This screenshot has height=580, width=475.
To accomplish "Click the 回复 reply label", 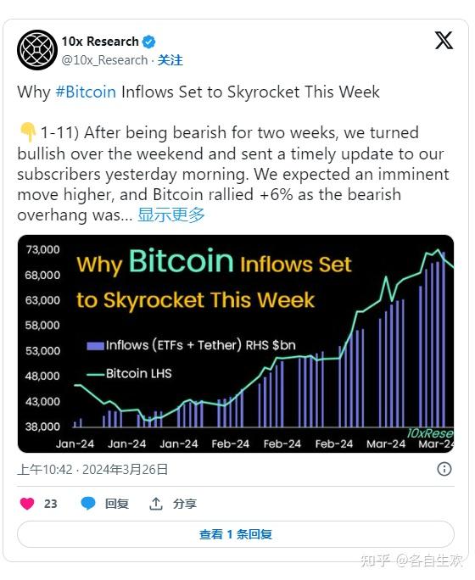I will point(117,504).
